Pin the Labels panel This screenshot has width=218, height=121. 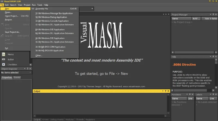point(213,94)
